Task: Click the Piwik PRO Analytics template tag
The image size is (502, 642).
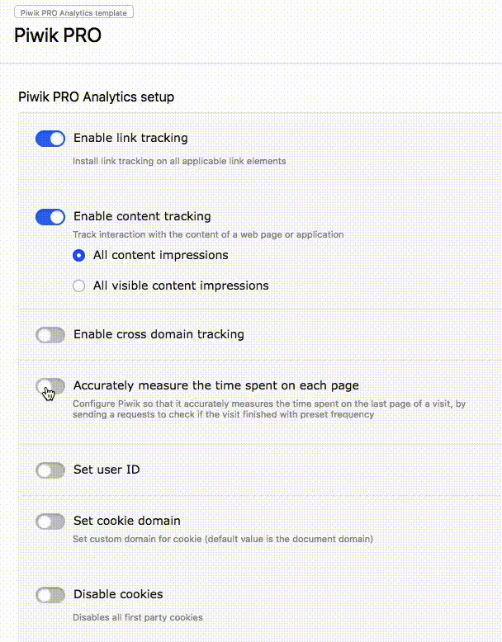Action: [73, 12]
